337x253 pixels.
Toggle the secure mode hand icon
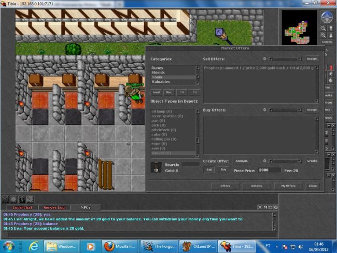(x=331, y=80)
